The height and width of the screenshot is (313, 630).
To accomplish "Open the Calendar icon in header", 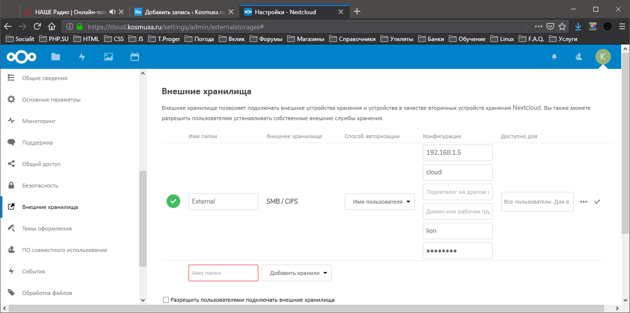I will click(135, 57).
